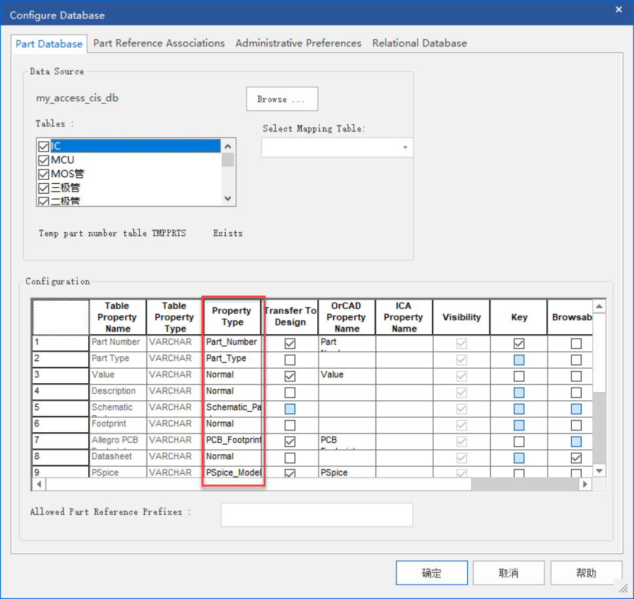This screenshot has height=599, width=634.
Task: Toggle Key checkbox for Part Number row
Action: click(519, 343)
